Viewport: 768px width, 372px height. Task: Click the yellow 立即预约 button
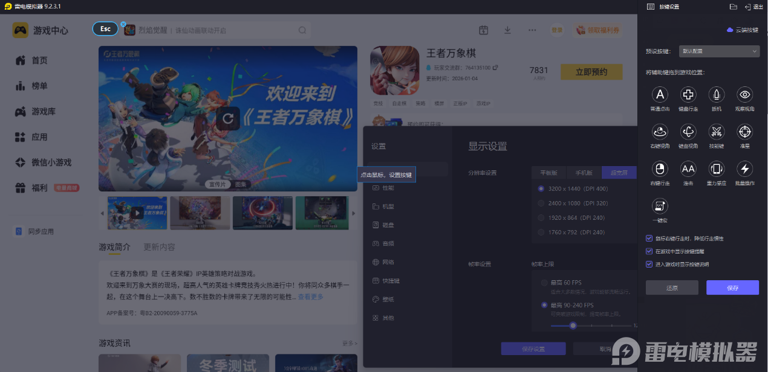(x=591, y=72)
